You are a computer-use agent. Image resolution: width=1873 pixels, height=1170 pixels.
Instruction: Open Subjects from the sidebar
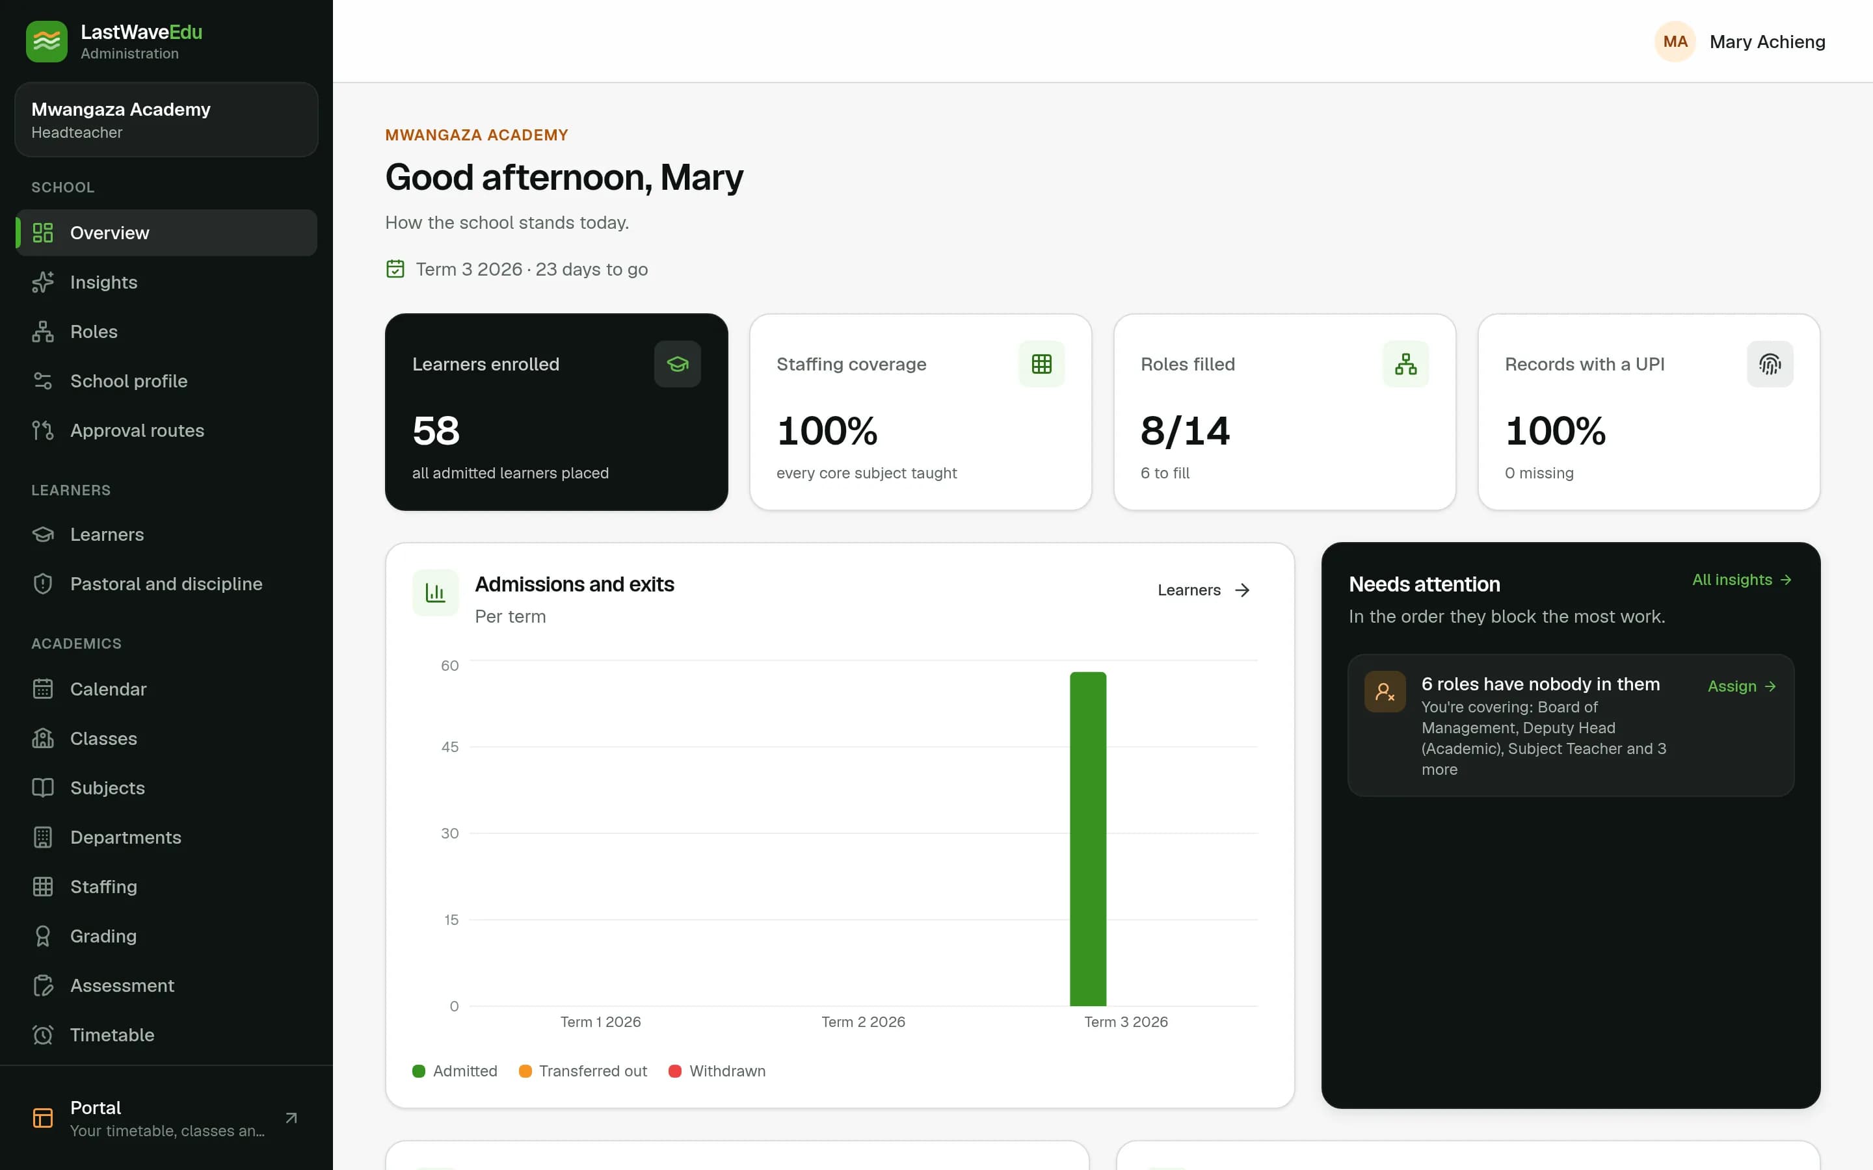[x=166, y=788]
